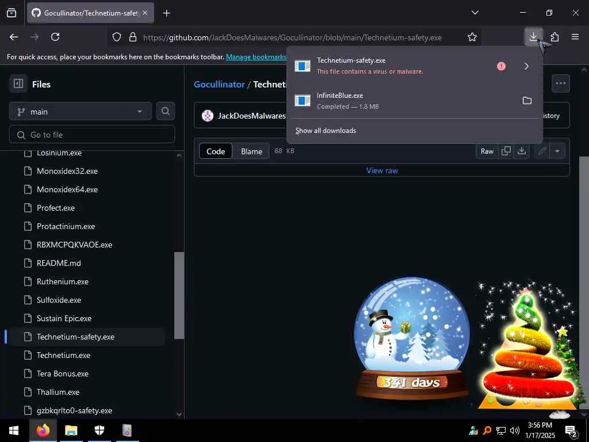Viewport: 589px width, 442px height.
Task: Click the site security padlock icon
Action: pyautogui.click(x=133, y=37)
